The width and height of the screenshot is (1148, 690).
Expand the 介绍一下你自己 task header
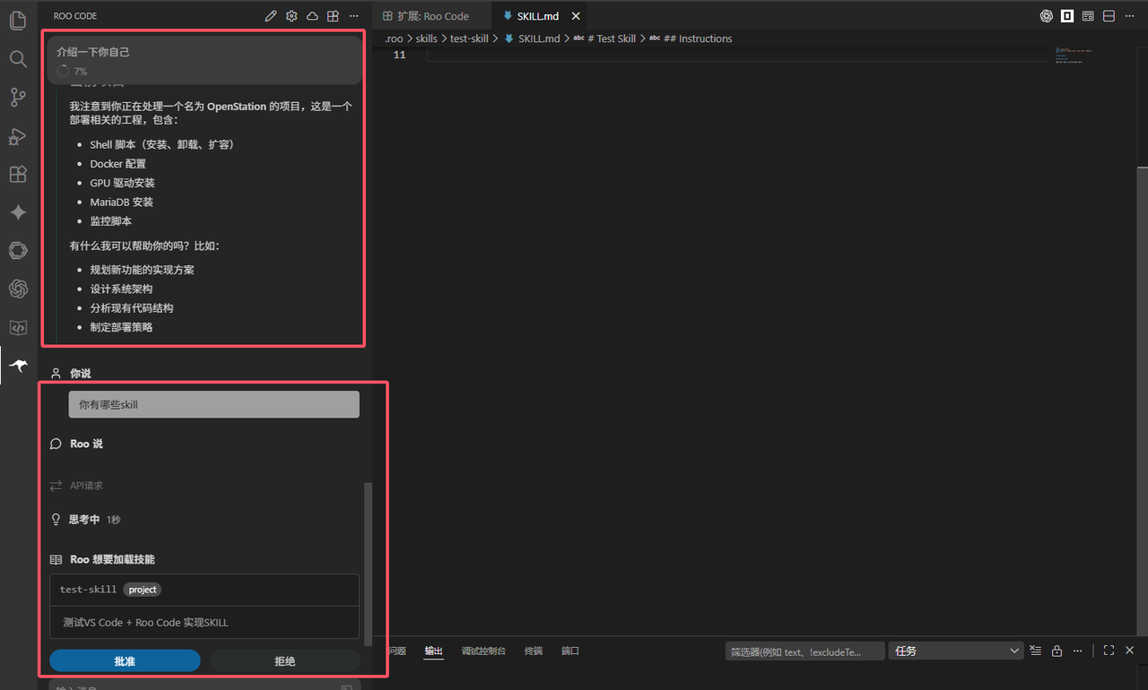(x=204, y=61)
